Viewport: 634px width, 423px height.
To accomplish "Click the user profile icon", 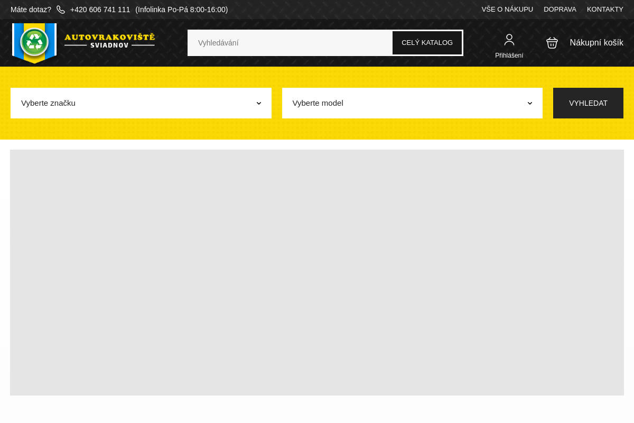I will tap(509, 40).
